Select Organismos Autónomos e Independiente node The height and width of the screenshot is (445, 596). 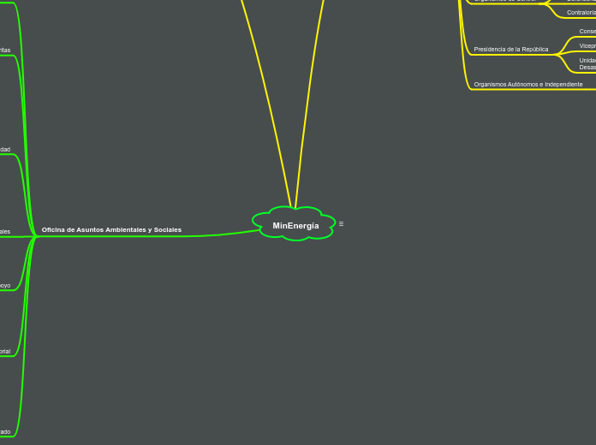point(528,85)
